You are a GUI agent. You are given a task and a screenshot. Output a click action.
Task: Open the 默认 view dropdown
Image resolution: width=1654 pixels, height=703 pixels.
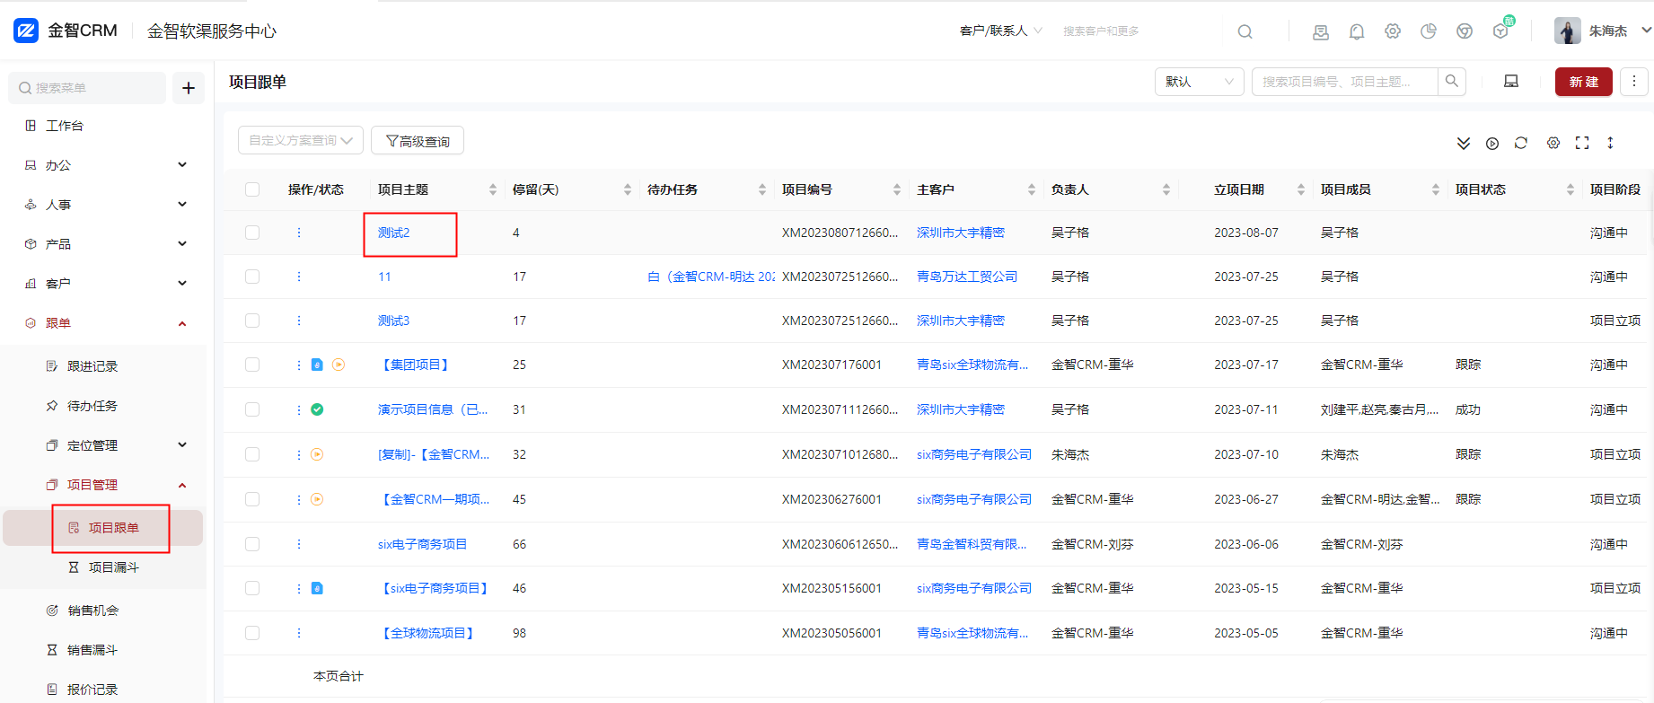[x=1200, y=82]
